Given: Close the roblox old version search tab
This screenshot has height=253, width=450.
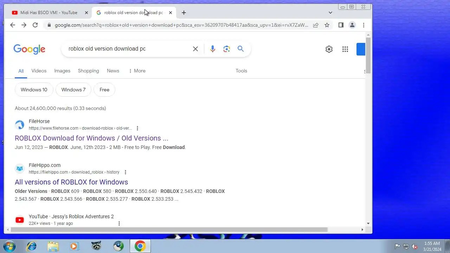Looking at the screenshot, I should point(171,13).
